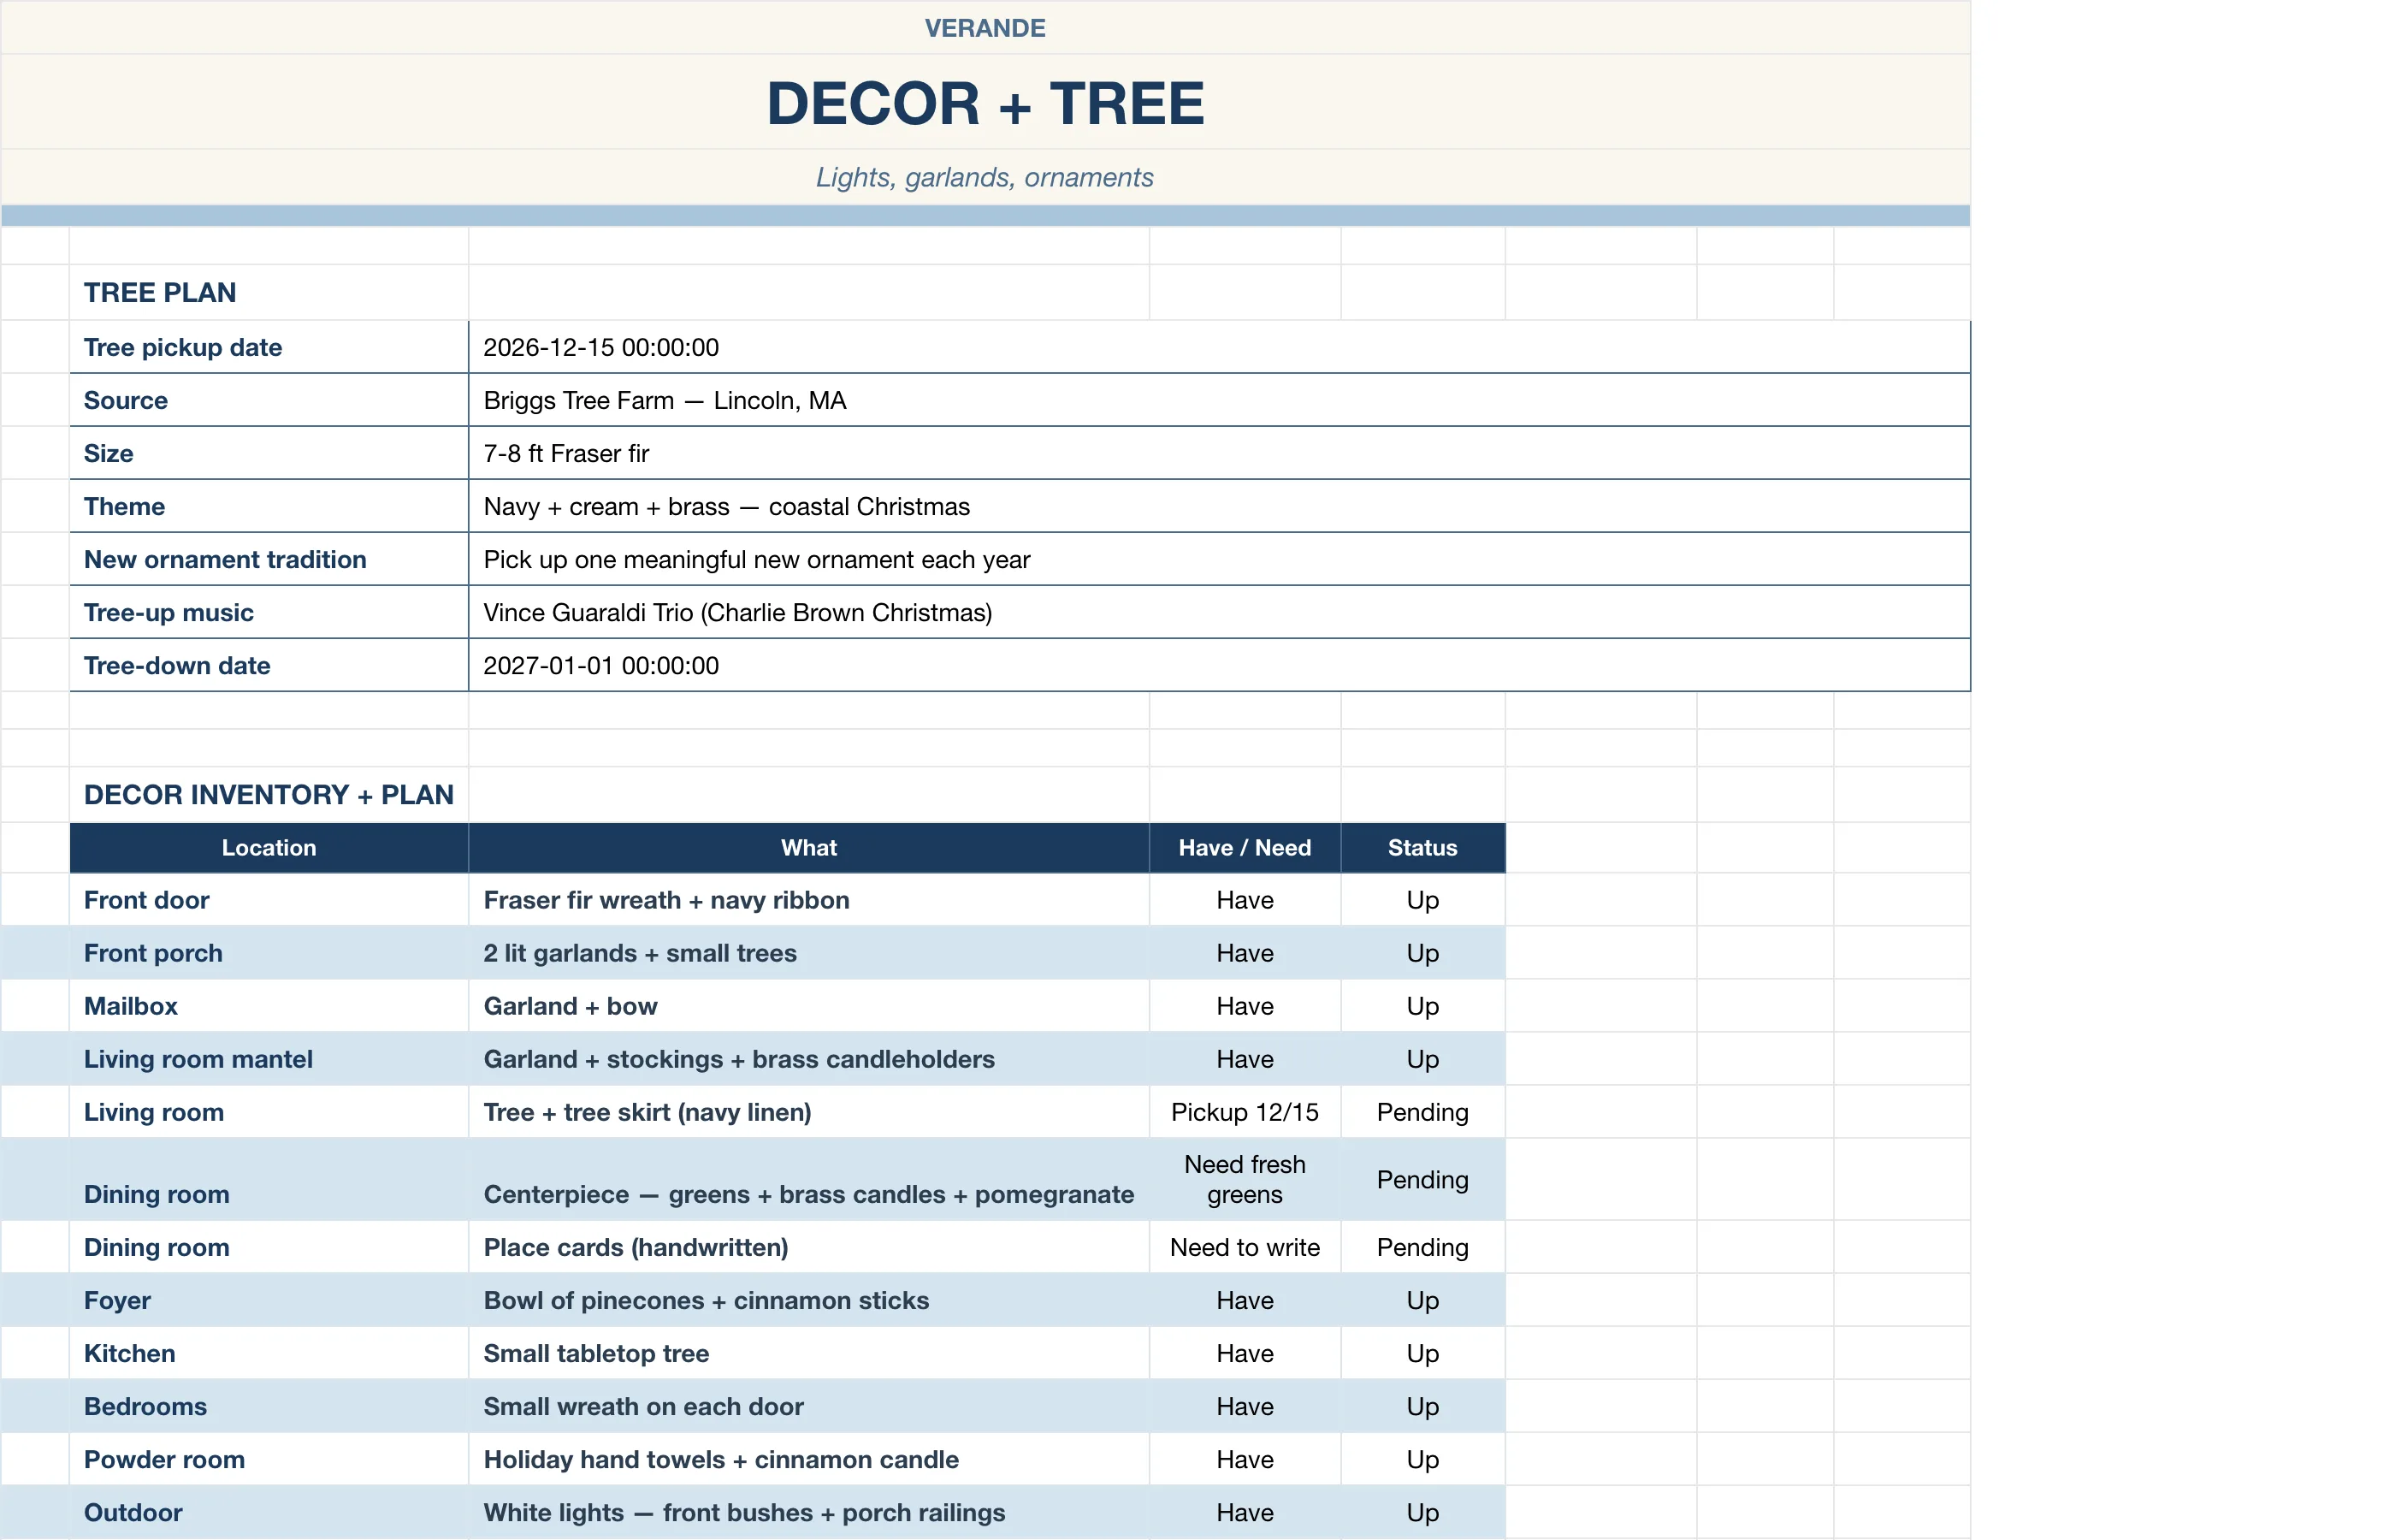Select 'Dining room' cell in Centerpiece row
The image size is (2395, 1540).
269,1179
